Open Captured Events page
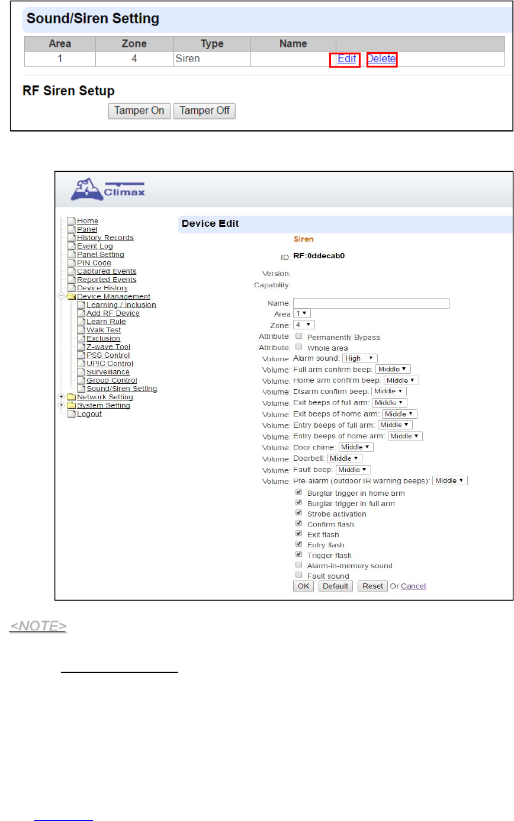514x821 pixels. [107, 271]
